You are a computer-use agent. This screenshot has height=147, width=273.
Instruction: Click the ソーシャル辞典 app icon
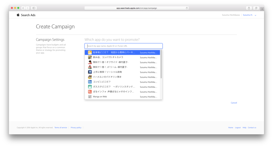(90, 72)
